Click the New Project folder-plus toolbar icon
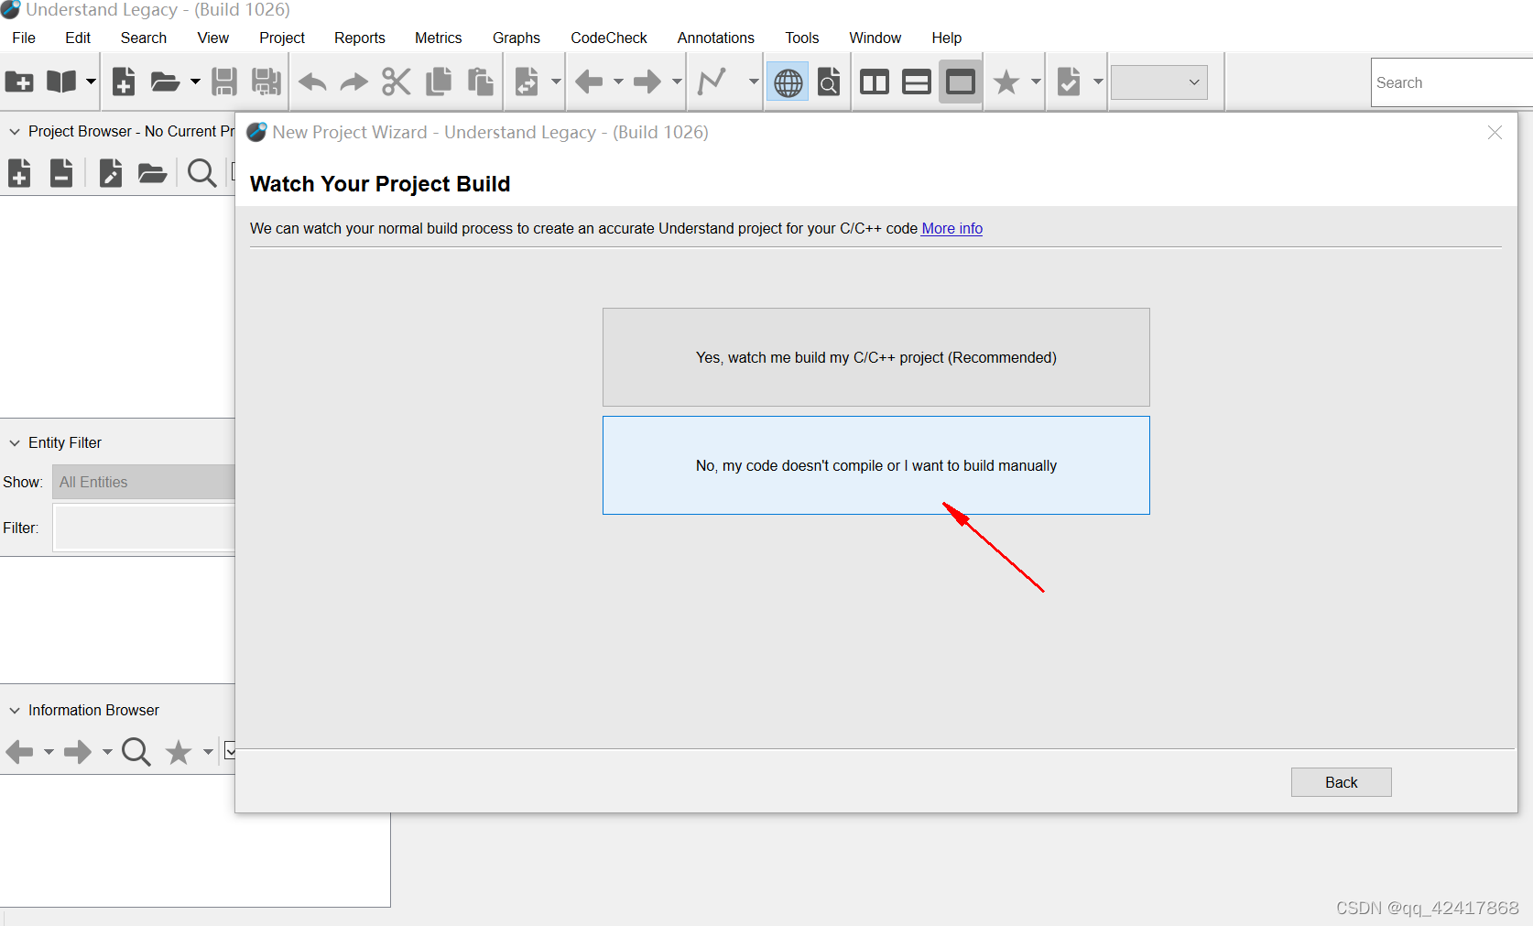The height and width of the screenshot is (926, 1533). click(x=19, y=82)
